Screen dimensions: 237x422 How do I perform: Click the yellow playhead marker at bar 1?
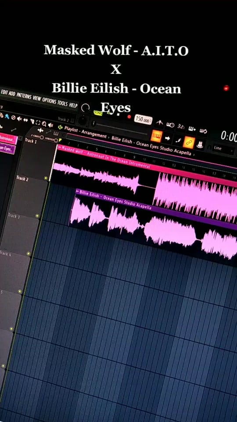(x=60, y=140)
